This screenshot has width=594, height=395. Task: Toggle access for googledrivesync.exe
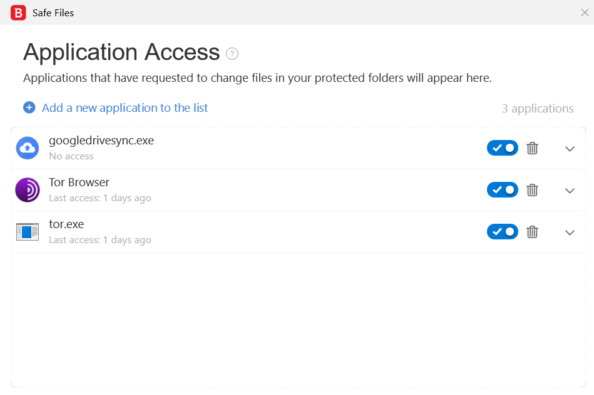coord(503,148)
